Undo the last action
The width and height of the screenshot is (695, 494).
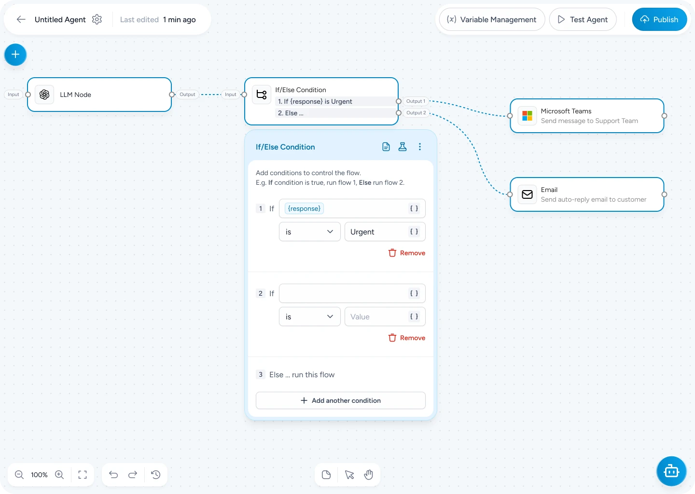click(x=113, y=475)
